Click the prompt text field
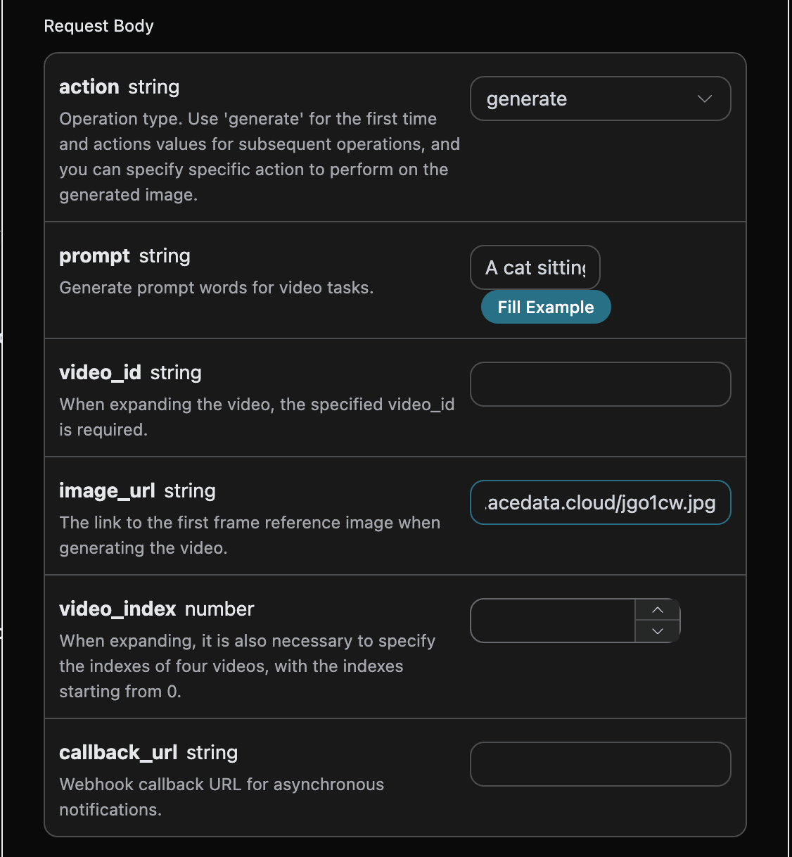Image resolution: width=792 pixels, height=857 pixels. (x=535, y=267)
